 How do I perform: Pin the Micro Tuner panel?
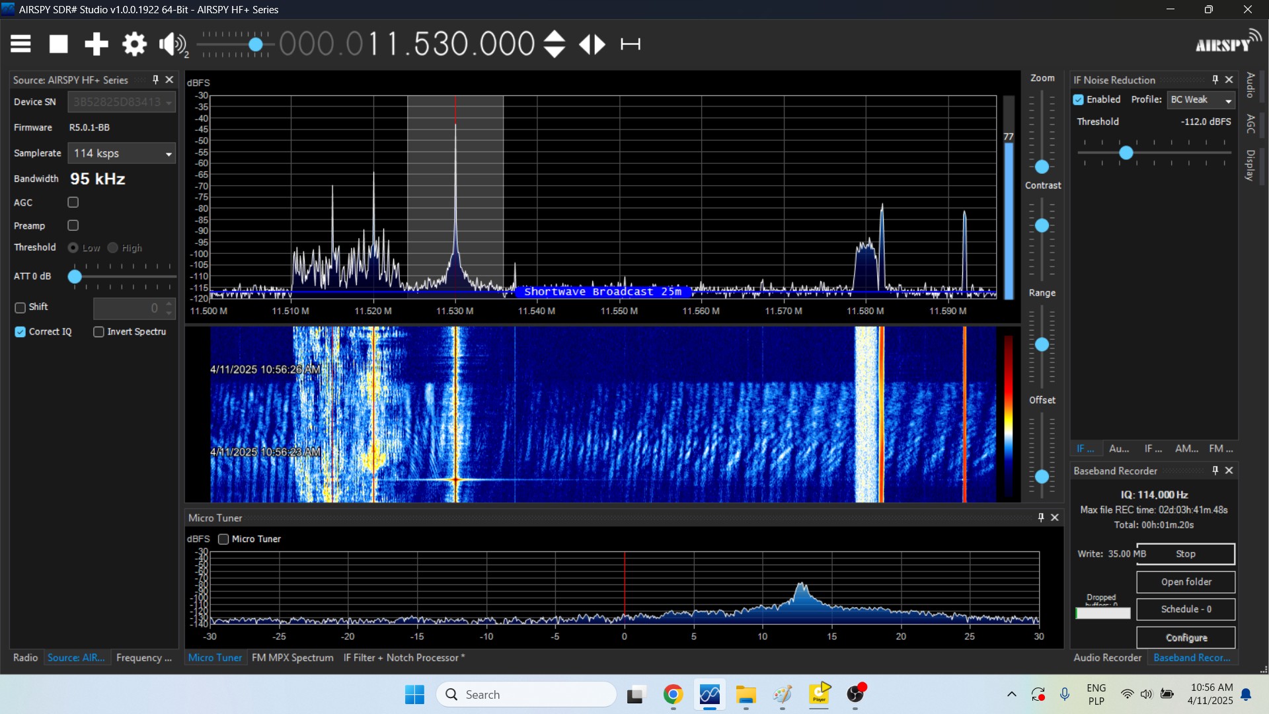coord(1041,518)
